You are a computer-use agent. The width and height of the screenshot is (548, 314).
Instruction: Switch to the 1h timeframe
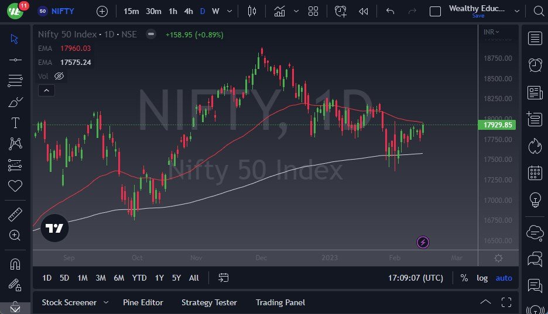(x=173, y=12)
